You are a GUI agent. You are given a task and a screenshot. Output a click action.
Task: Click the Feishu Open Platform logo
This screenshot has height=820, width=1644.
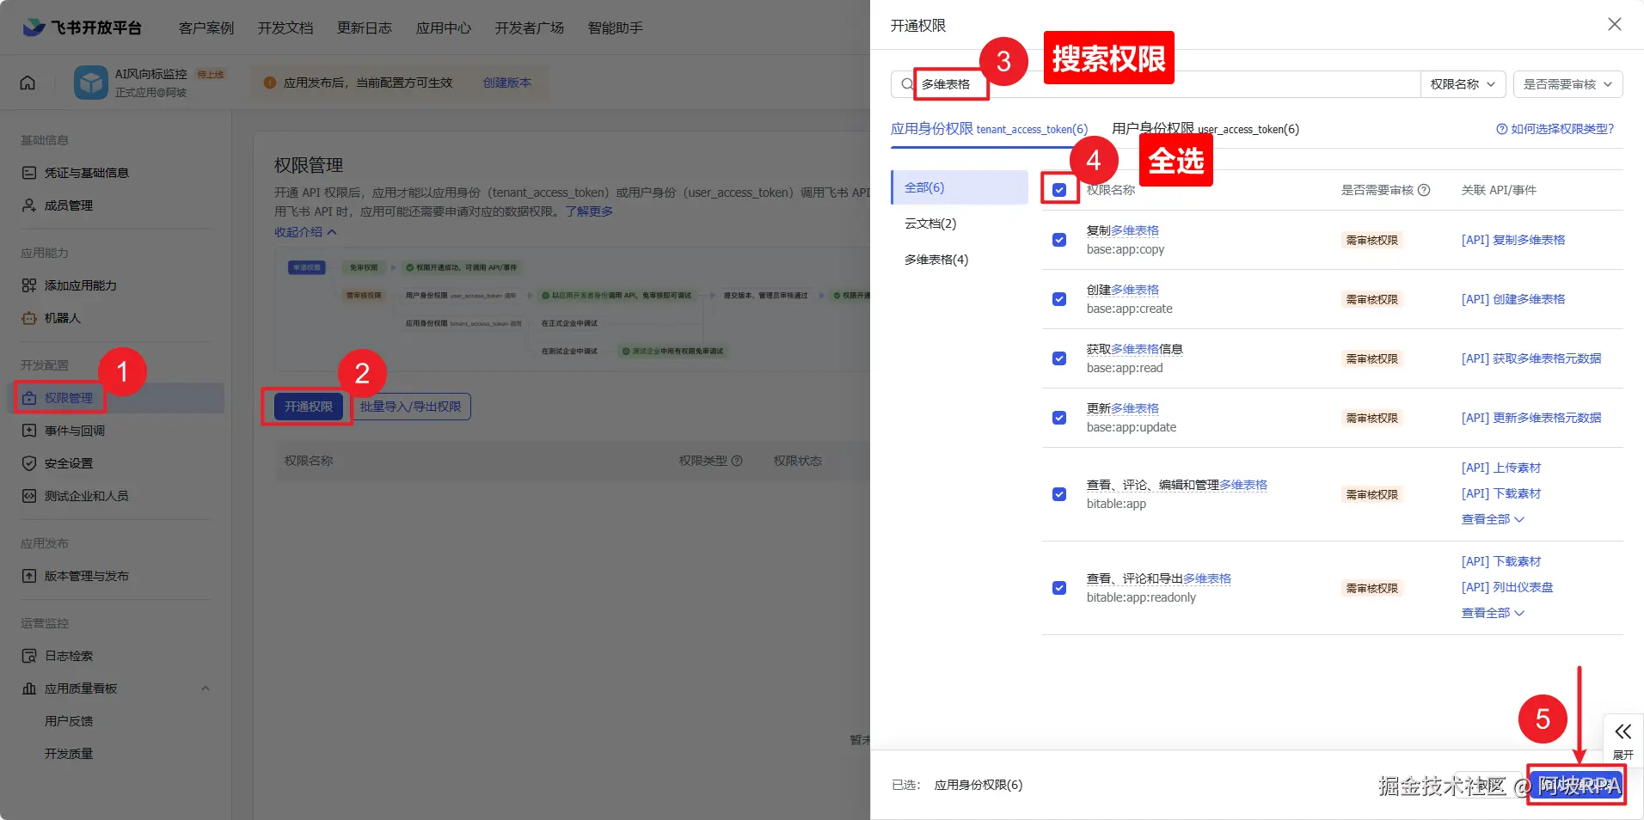click(x=82, y=28)
